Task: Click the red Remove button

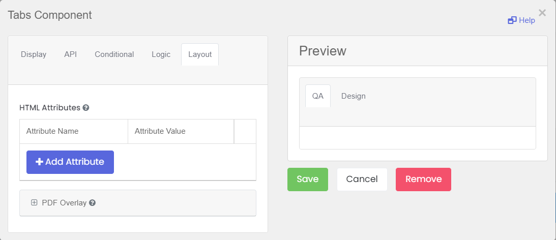Action: (423, 179)
